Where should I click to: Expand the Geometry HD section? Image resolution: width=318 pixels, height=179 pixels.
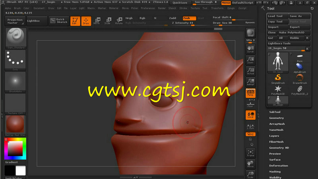click(x=279, y=148)
